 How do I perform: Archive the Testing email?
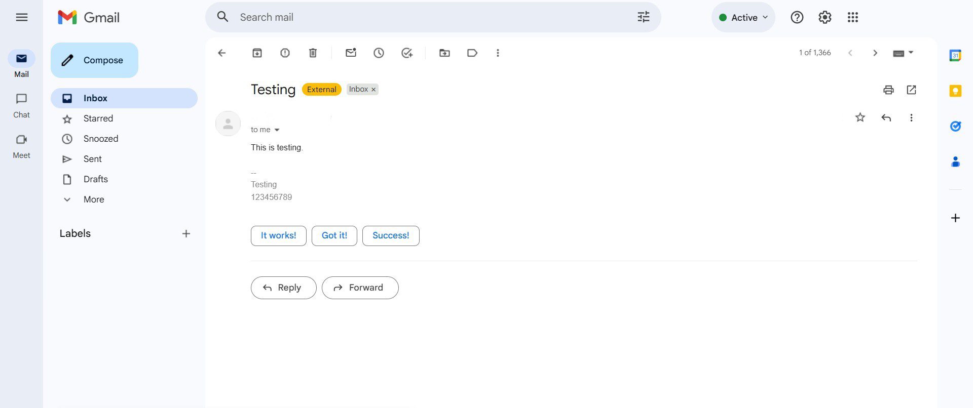click(257, 53)
